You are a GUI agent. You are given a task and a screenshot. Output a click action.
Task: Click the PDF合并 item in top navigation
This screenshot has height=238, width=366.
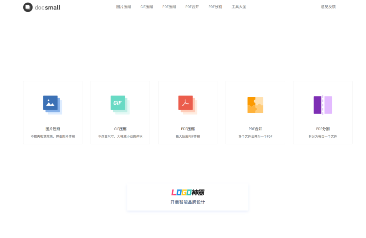click(192, 6)
